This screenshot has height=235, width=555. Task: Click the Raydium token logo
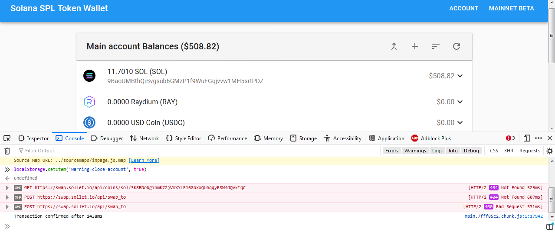click(x=89, y=102)
